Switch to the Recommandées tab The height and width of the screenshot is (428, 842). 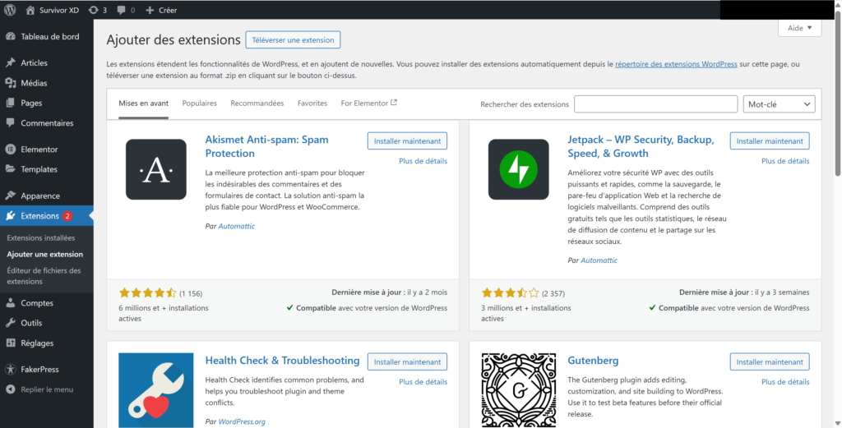point(257,104)
